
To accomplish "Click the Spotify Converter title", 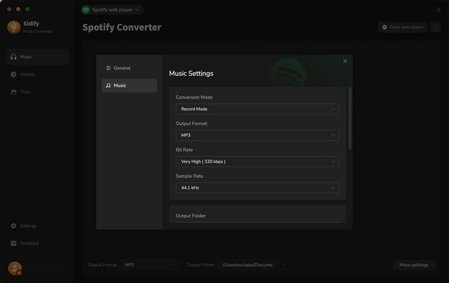I will (x=122, y=27).
